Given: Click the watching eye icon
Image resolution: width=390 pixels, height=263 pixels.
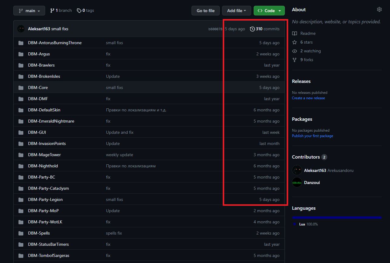Looking at the screenshot, I should click(x=294, y=51).
